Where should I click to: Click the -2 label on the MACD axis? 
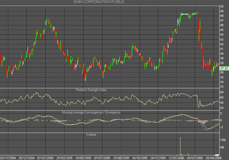tap(221, 127)
